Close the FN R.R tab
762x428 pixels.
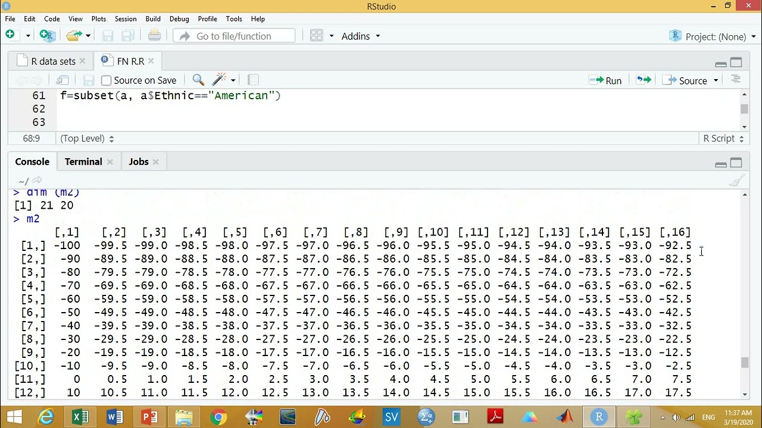point(151,61)
